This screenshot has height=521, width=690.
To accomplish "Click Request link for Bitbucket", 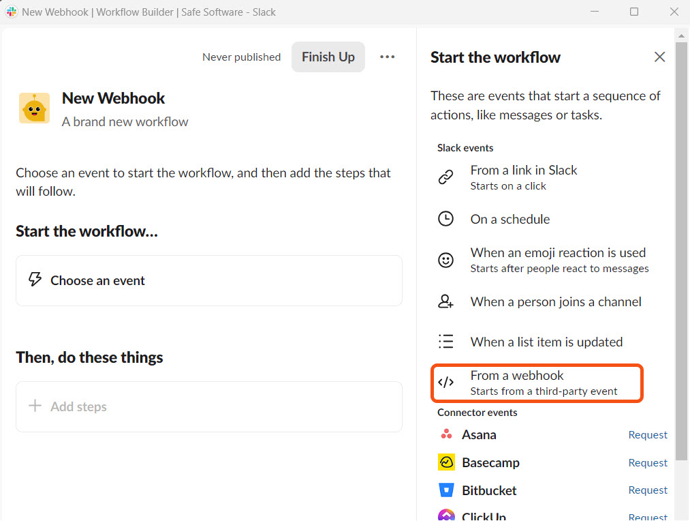I will (x=648, y=490).
